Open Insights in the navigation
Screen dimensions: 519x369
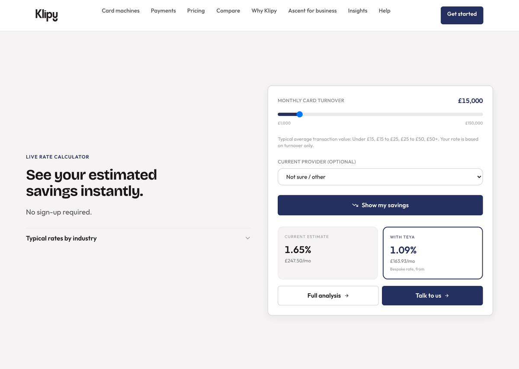tap(358, 11)
